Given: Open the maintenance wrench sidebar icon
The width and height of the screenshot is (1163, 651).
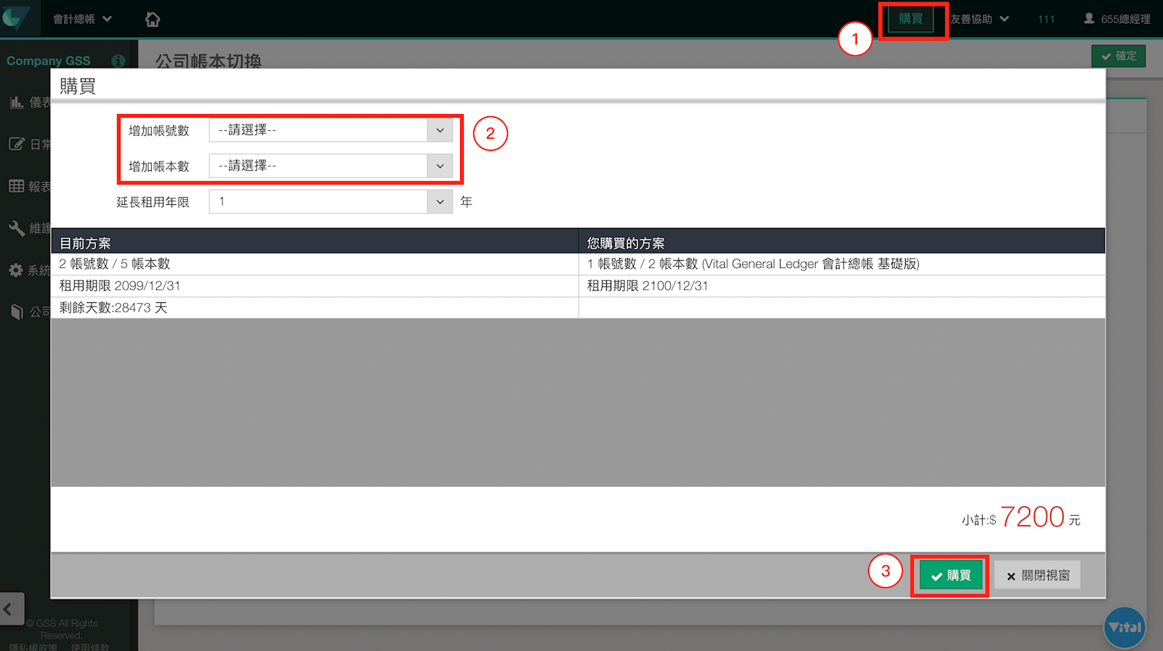Looking at the screenshot, I should point(17,228).
